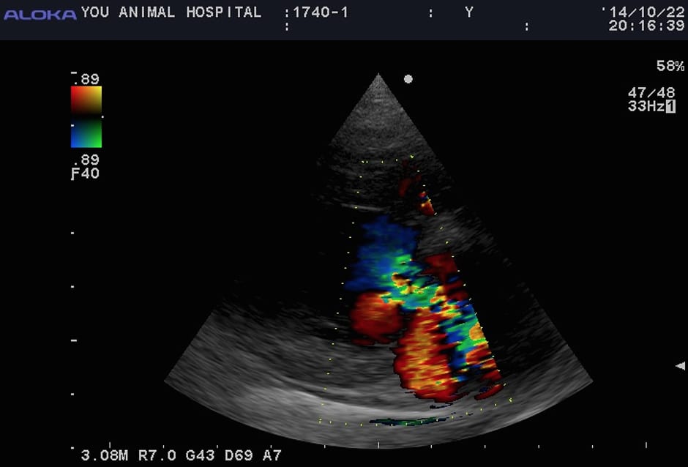Select the upper '.89' velocity value
The image size is (688, 467).
86,79
